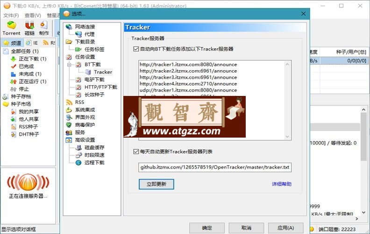Open the 文件(F) menu in BitComet
370x234 pixels.
[11, 15]
